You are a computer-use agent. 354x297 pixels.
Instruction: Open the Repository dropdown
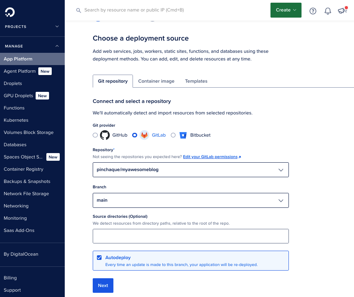click(x=190, y=170)
